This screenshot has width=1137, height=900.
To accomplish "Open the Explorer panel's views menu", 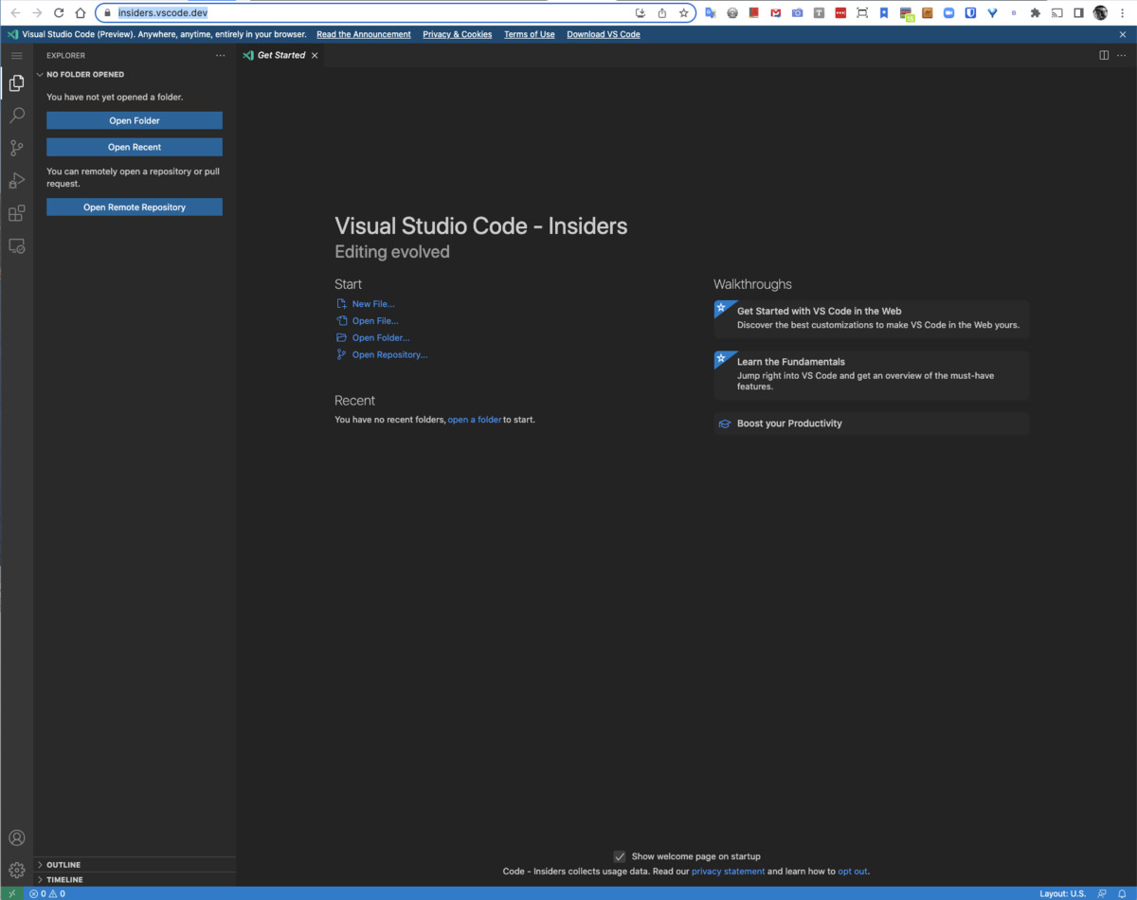I will [x=220, y=55].
